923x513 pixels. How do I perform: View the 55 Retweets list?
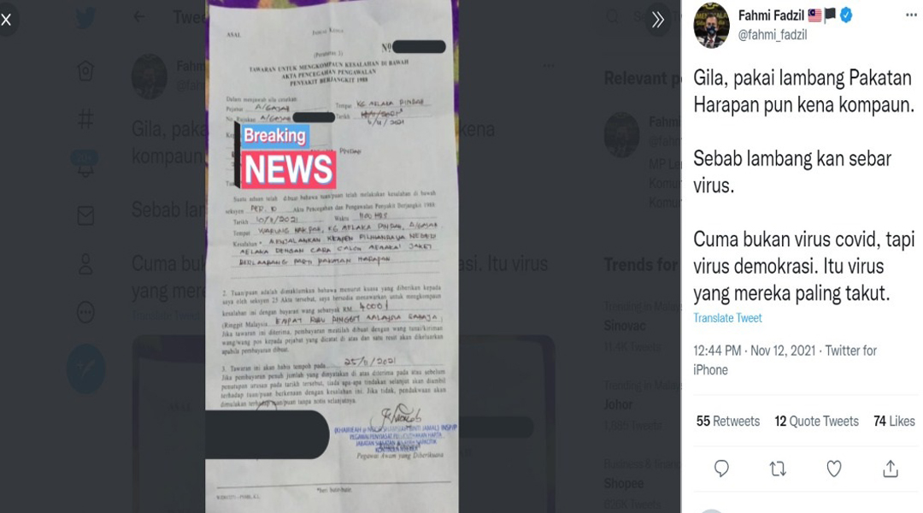pos(728,422)
